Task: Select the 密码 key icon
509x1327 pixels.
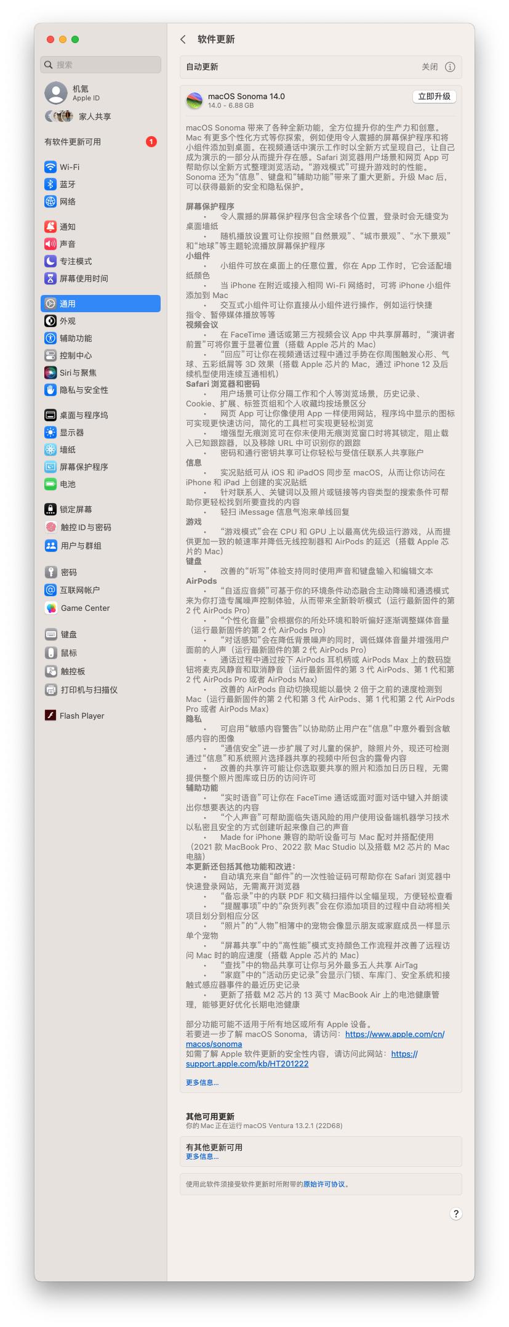Action: click(50, 572)
